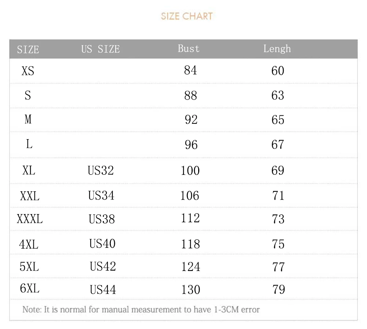Image resolution: width=367 pixels, height=329 pixels.
Task: Select the US SIZE column header
Action: tap(101, 49)
